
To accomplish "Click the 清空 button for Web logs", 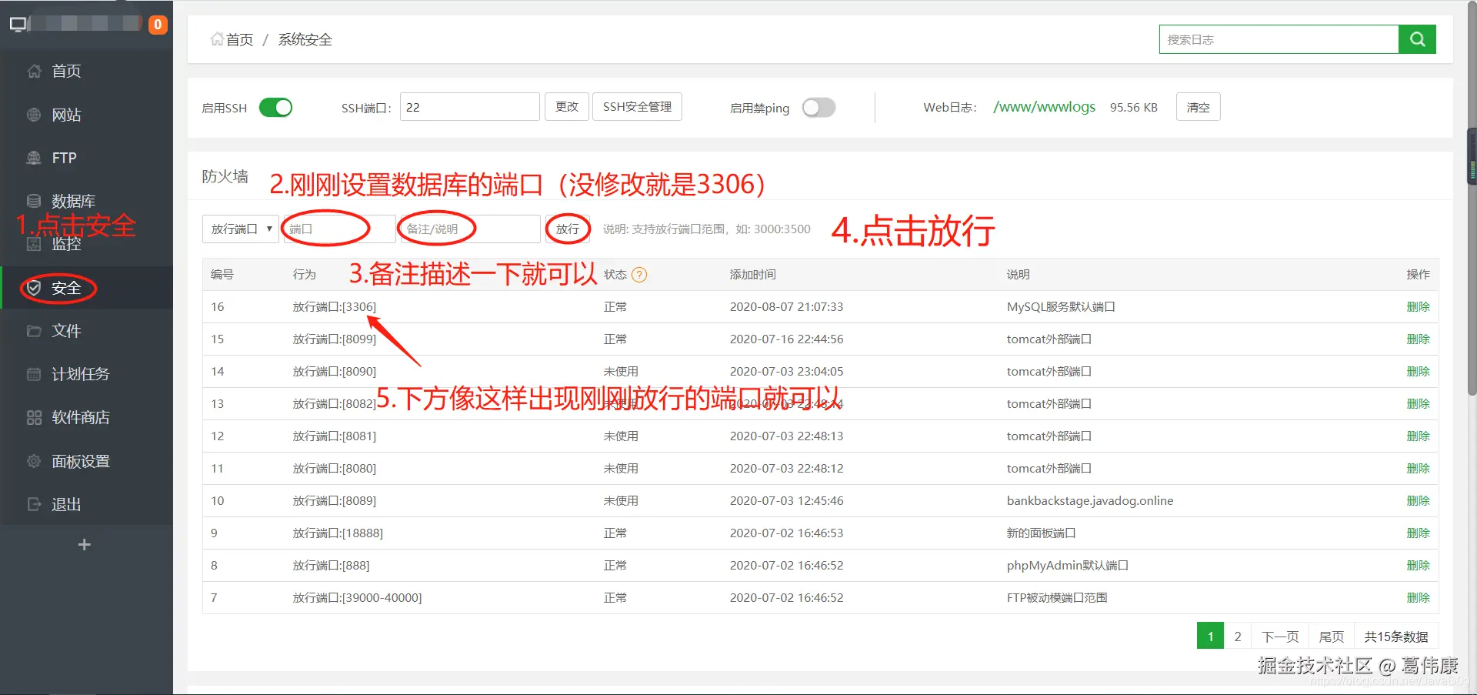I will pyautogui.click(x=1198, y=107).
